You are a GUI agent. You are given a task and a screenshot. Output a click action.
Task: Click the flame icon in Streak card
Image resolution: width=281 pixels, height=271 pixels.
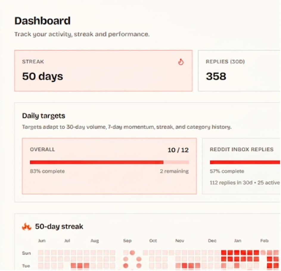pos(181,62)
